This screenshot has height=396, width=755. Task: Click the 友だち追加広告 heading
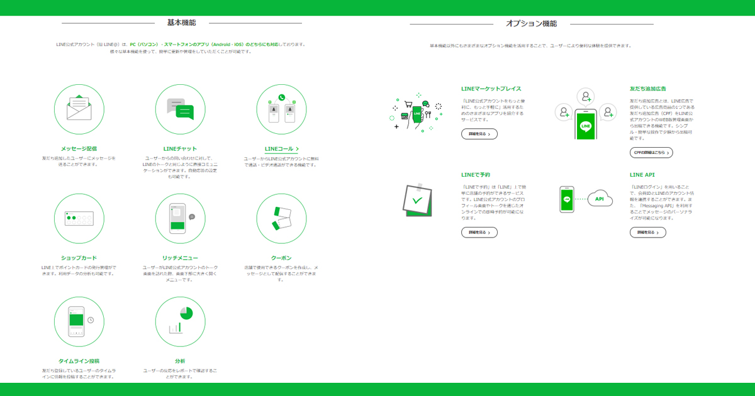coord(648,89)
